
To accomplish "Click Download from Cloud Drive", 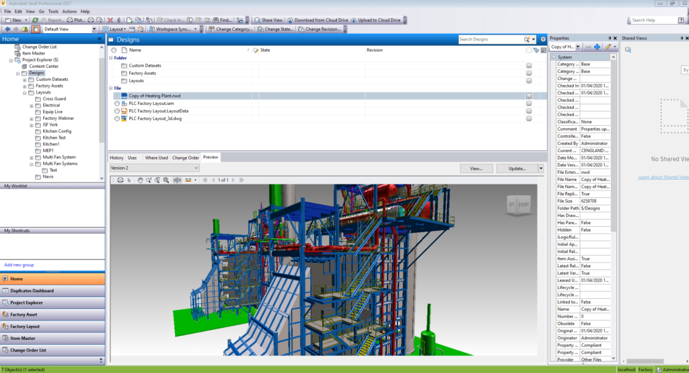I will [318, 20].
